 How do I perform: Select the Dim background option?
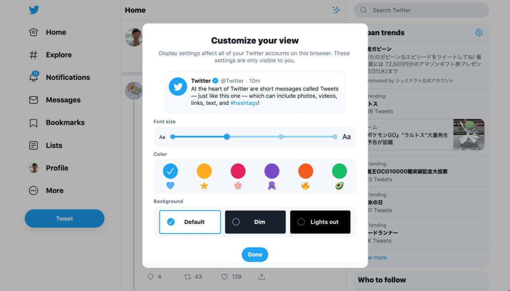click(x=255, y=222)
